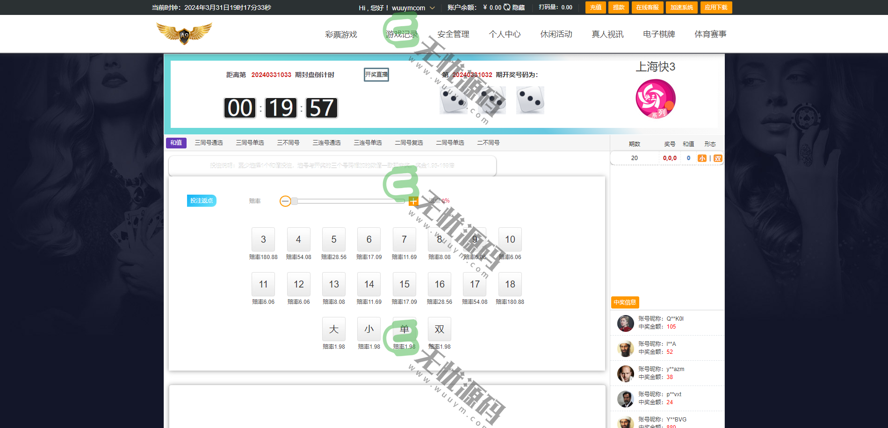The width and height of the screenshot is (888, 428).
Task: Click the odds slider handle
Action: click(294, 201)
